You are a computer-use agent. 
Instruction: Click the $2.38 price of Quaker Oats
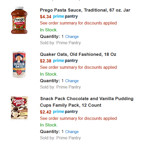[46, 61]
